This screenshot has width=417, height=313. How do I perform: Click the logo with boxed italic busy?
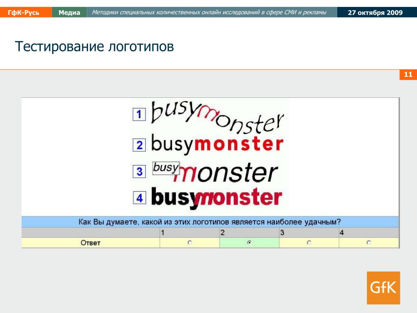click(215, 172)
